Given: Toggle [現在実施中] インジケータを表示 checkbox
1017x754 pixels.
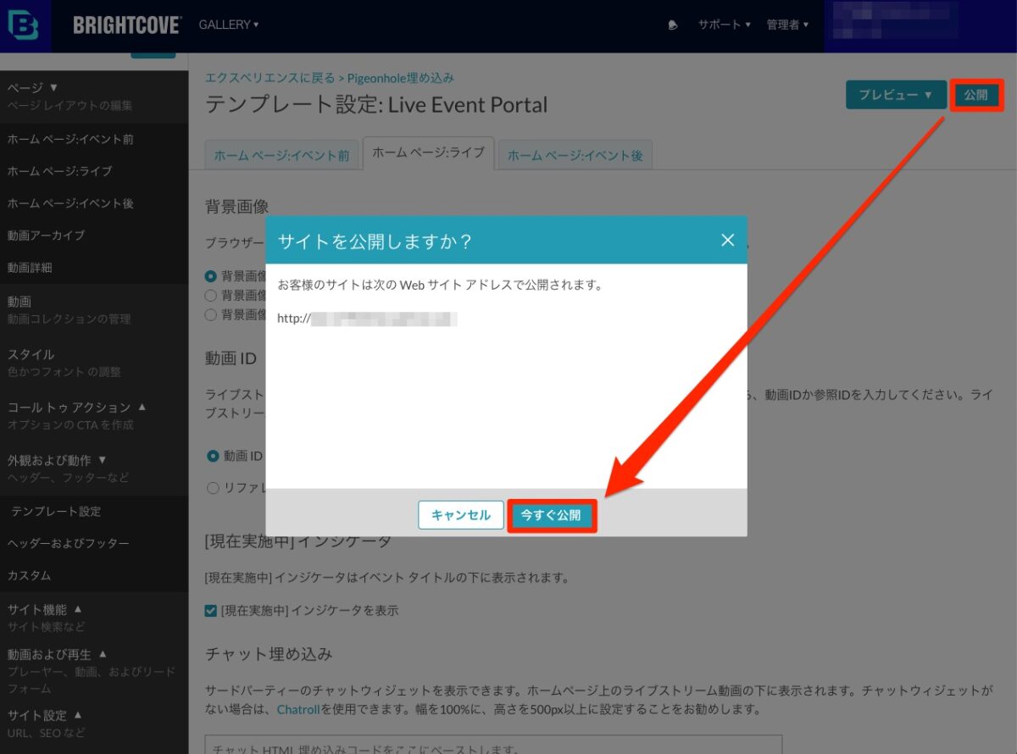Looking at the screenshot, I should click(x=211, y=610).
